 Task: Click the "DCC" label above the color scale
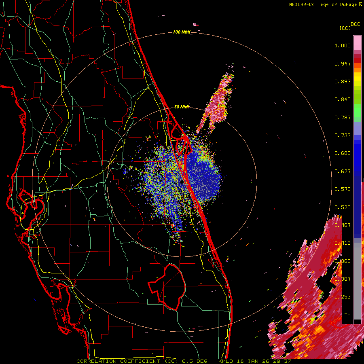tap(355, 24)
